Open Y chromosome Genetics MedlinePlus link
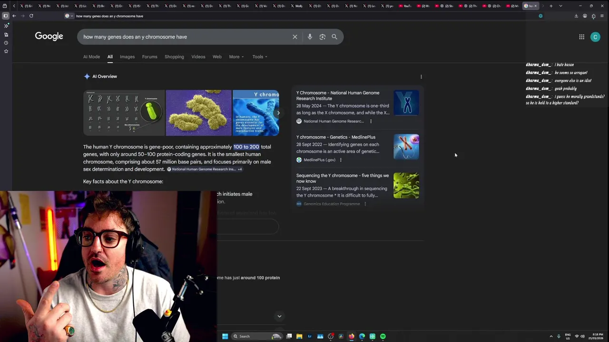Viewport: 609px width, 342px height. [336, 137]
